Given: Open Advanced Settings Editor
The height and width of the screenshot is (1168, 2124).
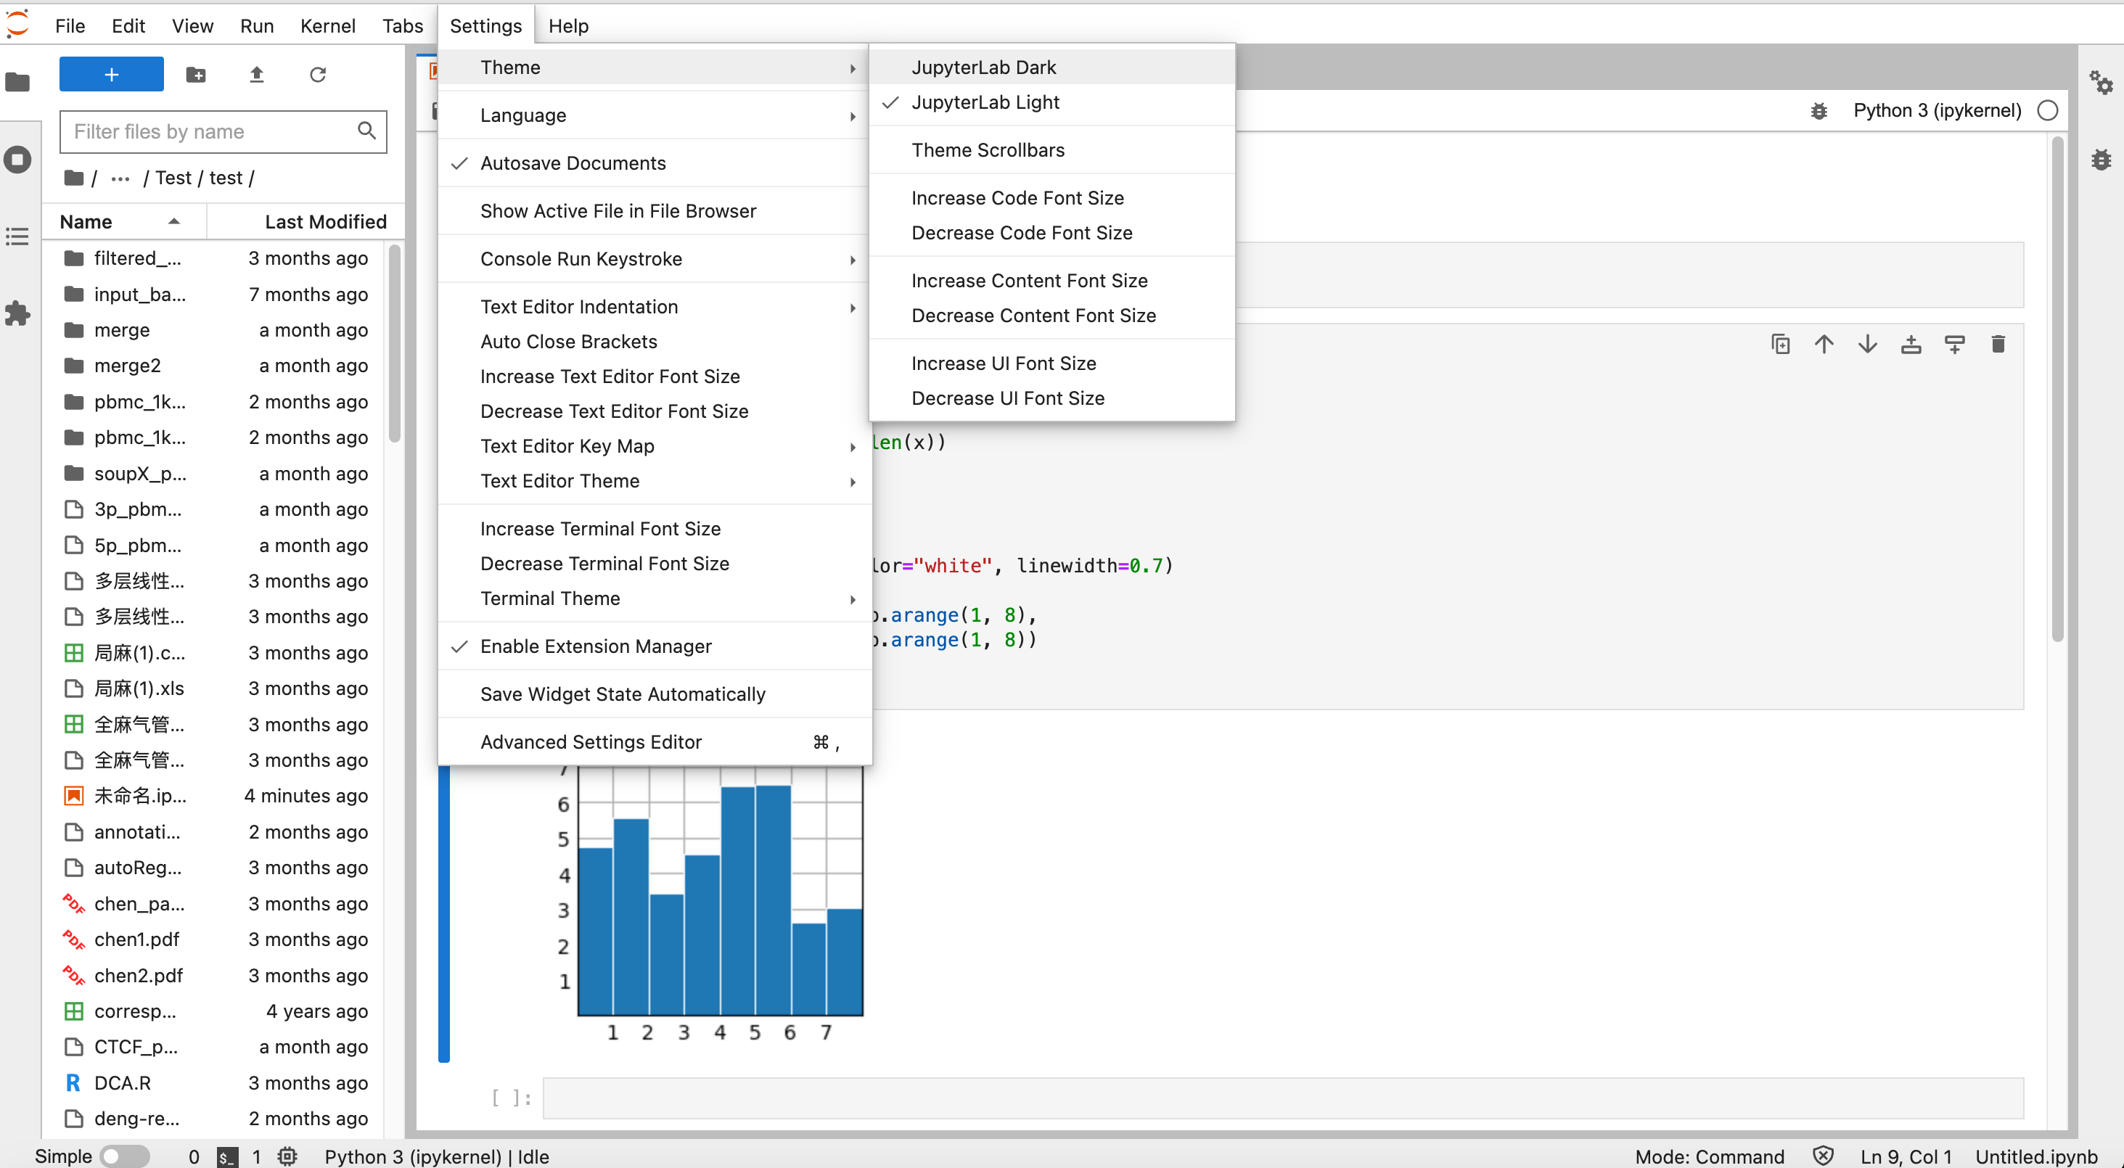Looking at the screenshot, I should pos(591,741).
